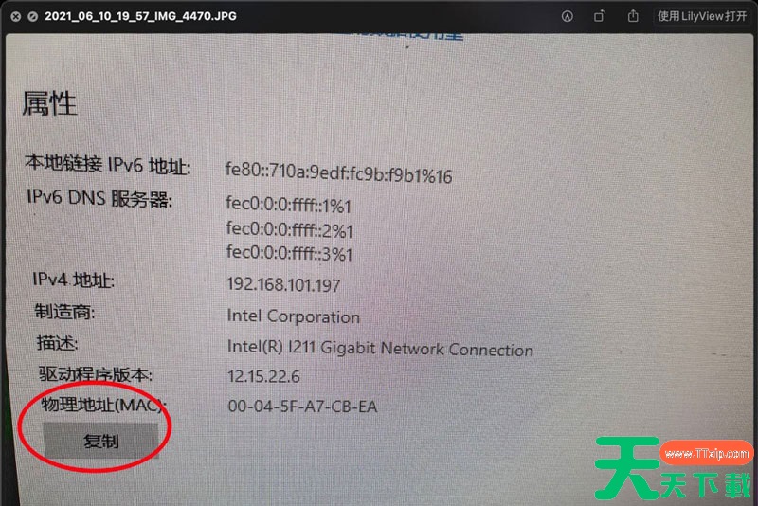Click the 使用LilyView打开 button
Viewport: 758px width, 506px height.
point(702,16)
